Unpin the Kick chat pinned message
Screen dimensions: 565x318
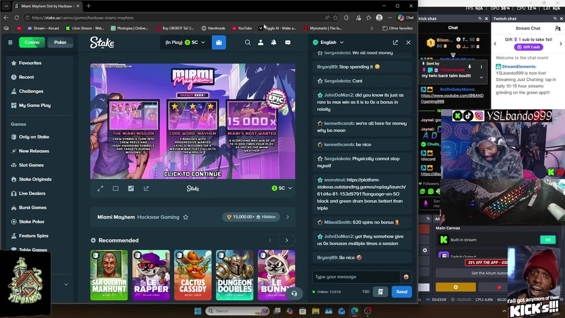point(470,67)
